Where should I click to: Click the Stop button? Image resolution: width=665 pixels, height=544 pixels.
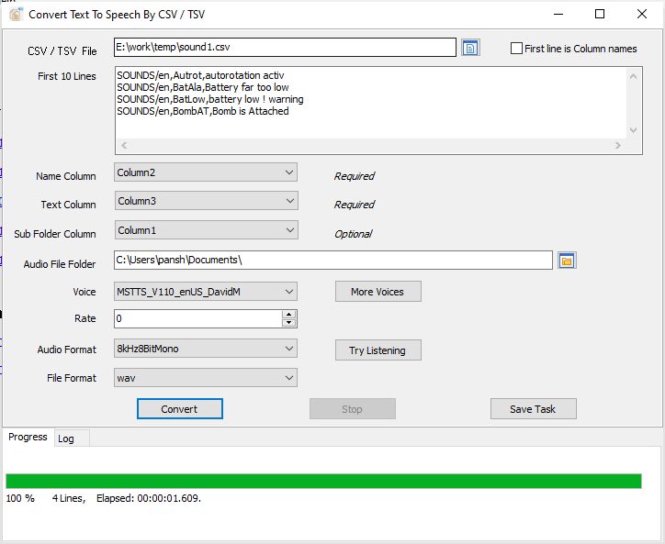[x=353, y=409]
